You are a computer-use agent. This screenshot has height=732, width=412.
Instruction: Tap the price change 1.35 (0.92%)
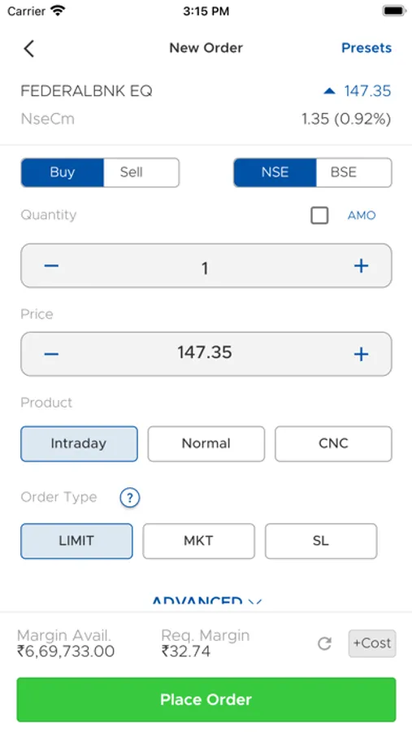click(345, 119)
